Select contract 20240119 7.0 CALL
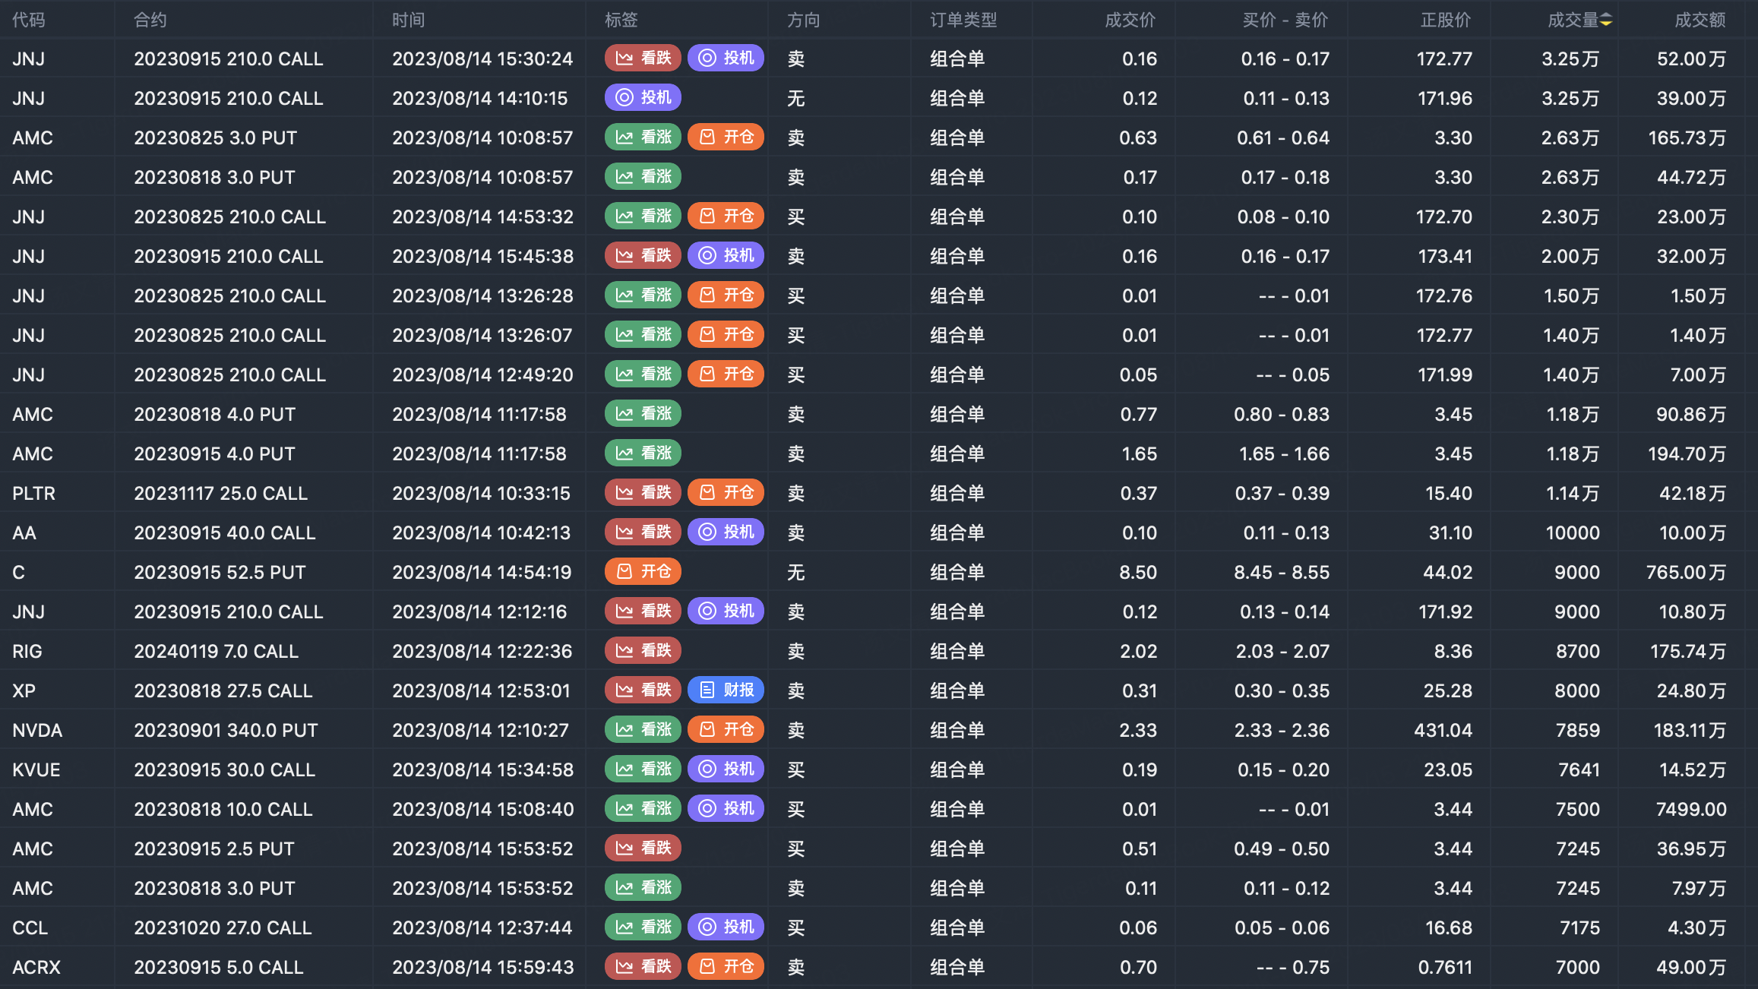The height and width of the screenshot is (989, 1758). (x=216, y=651)
